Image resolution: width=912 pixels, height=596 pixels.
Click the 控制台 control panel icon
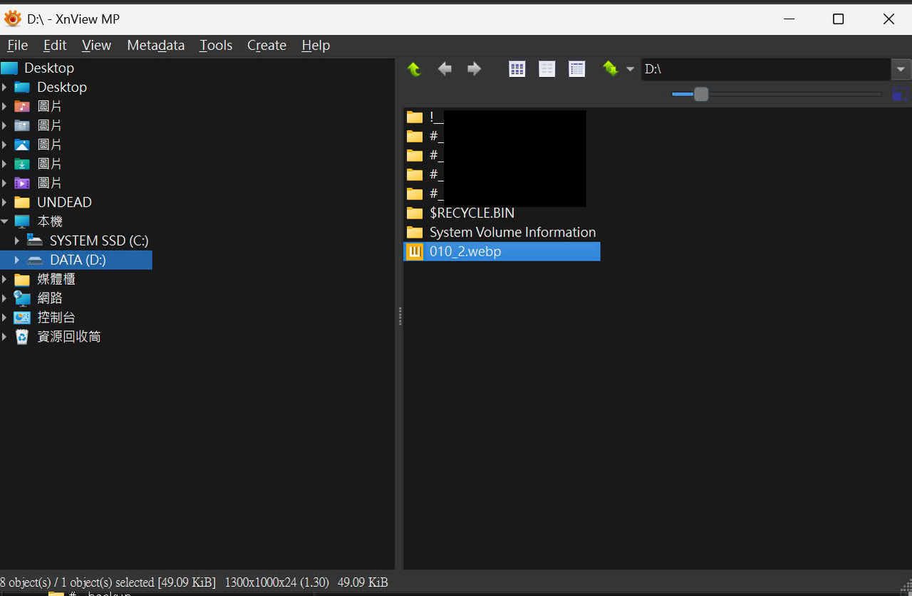click(22, 318)
